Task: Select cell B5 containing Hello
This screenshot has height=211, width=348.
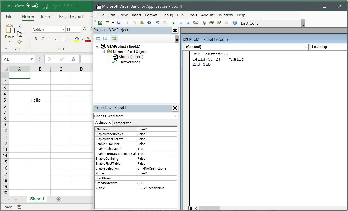Action: (40, 100)
